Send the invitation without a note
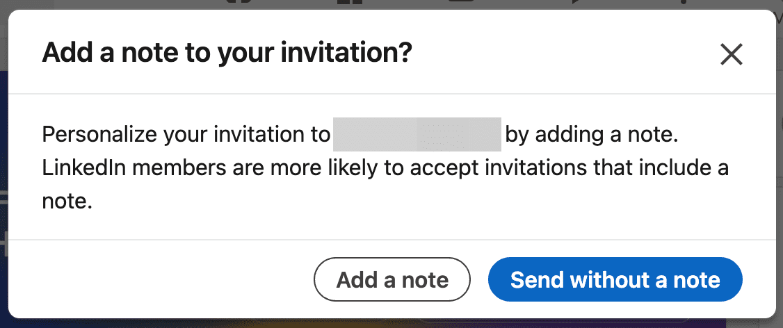Screen dimensions: 783x328 click(615, 280)
